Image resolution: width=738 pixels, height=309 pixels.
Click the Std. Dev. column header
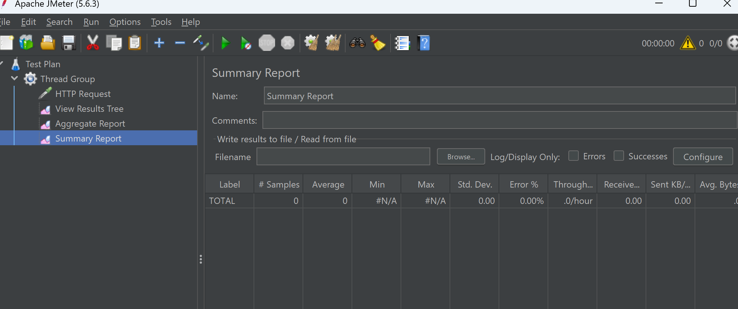(x=475, y=184)
